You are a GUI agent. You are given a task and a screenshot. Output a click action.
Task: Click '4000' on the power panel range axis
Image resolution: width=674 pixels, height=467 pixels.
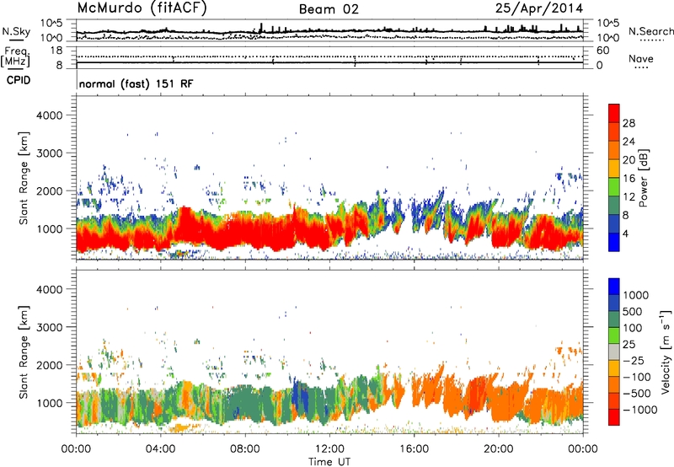[49, 115]
